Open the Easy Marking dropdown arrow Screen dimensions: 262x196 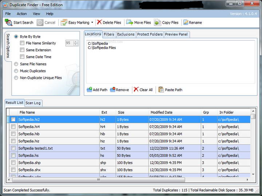click(92, 23)
